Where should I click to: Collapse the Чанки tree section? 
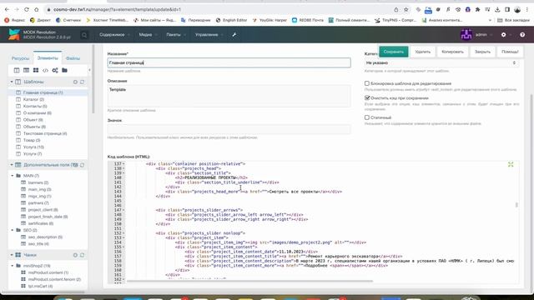(x=12, y=255)
